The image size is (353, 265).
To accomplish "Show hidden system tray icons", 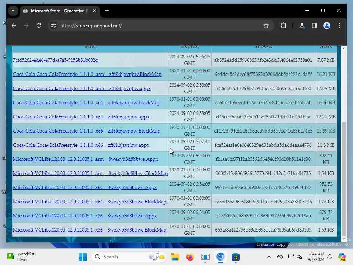I will [269, 257].
